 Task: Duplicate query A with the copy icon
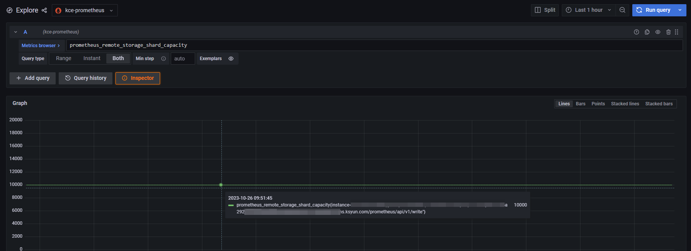647,32
